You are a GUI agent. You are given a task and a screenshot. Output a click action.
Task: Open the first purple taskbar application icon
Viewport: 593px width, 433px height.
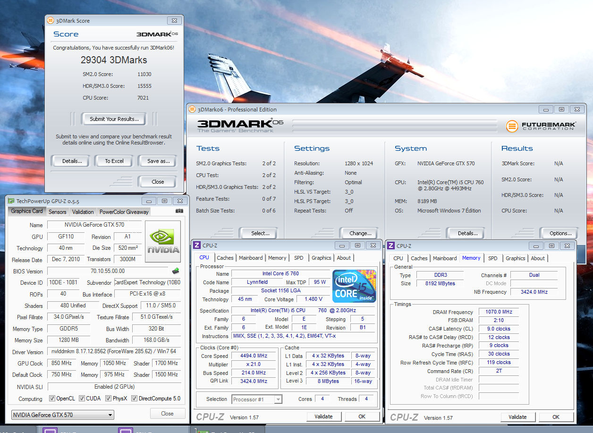pos(50,430)
